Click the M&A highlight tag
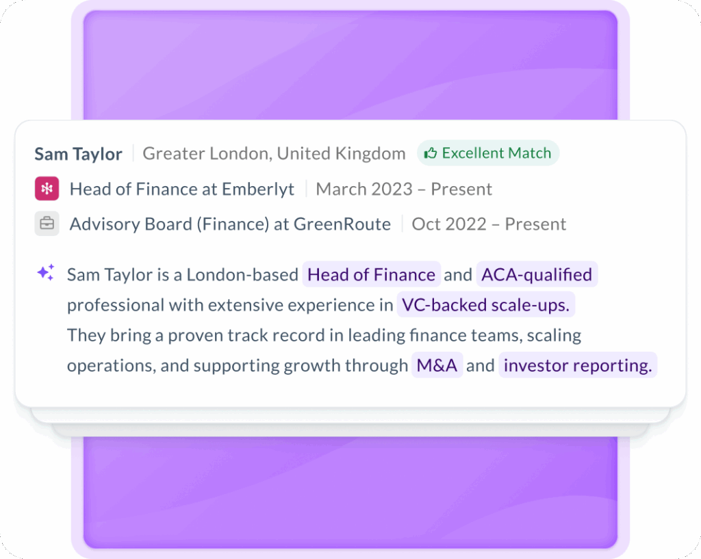The height and width of the screenshot is (559, 701). [x=437, y=365]
